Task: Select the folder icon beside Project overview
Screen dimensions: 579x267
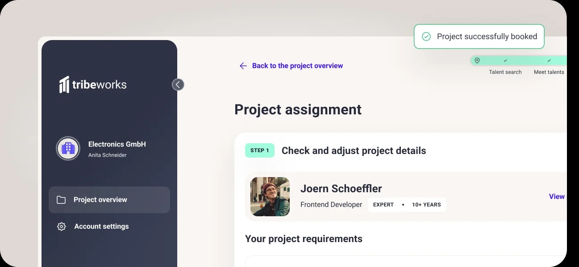Action: point(61,200)
